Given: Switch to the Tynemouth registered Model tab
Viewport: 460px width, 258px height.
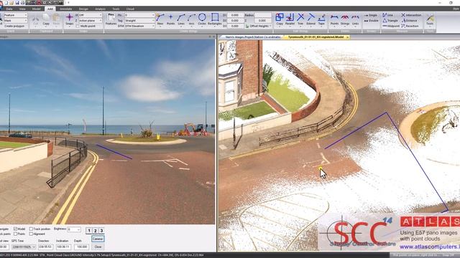Looking at the screenshot, I should tap(316, 37).
